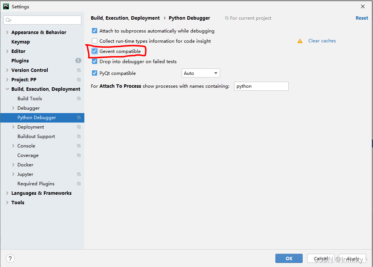Expand the Docker subtree arrow

click(x=13, y=165)
